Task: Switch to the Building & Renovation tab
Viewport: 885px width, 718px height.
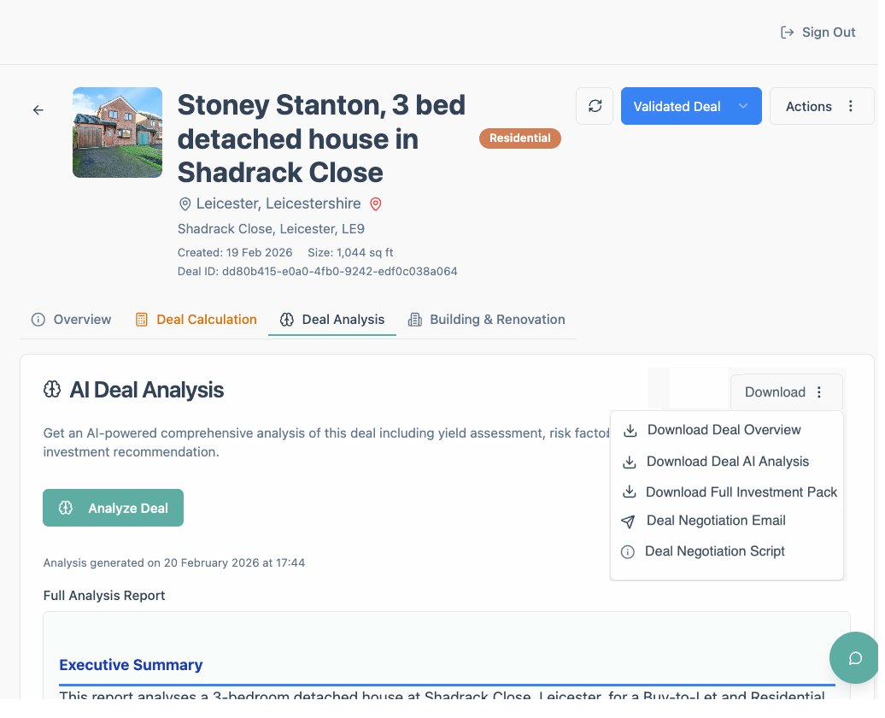Action: tap(497, 319)
